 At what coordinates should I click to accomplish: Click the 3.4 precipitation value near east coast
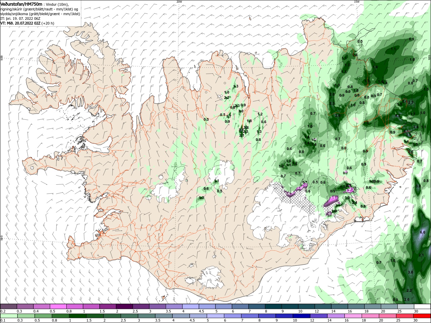tap(416, 127)
